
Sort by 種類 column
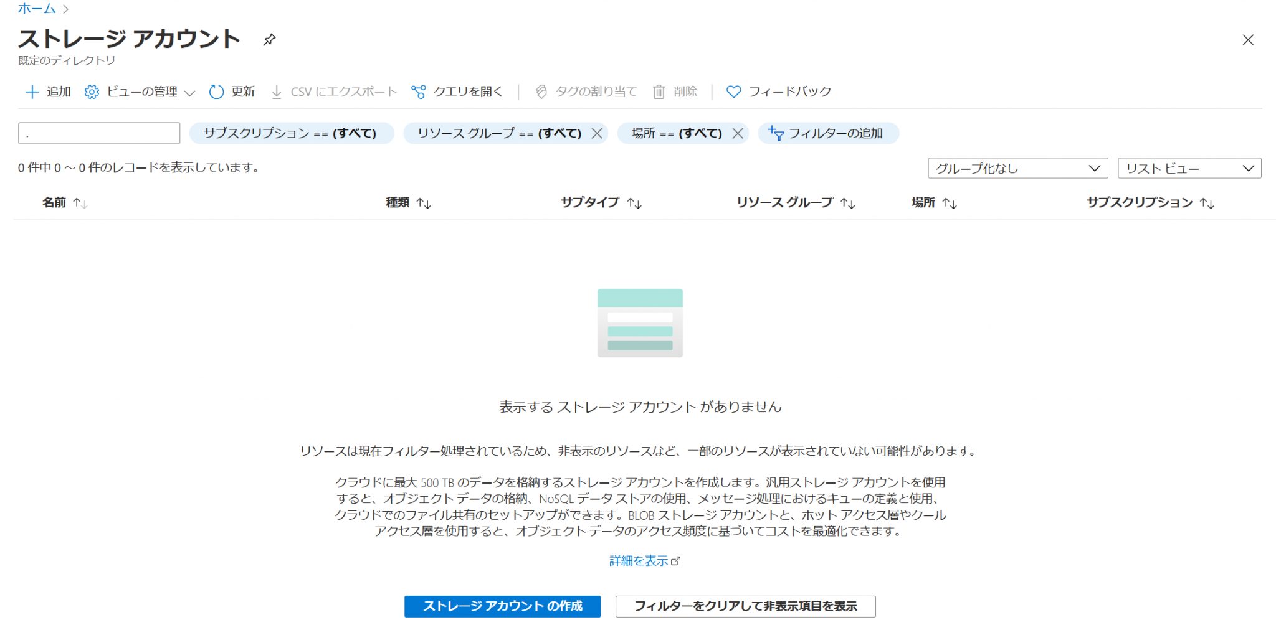408,202
